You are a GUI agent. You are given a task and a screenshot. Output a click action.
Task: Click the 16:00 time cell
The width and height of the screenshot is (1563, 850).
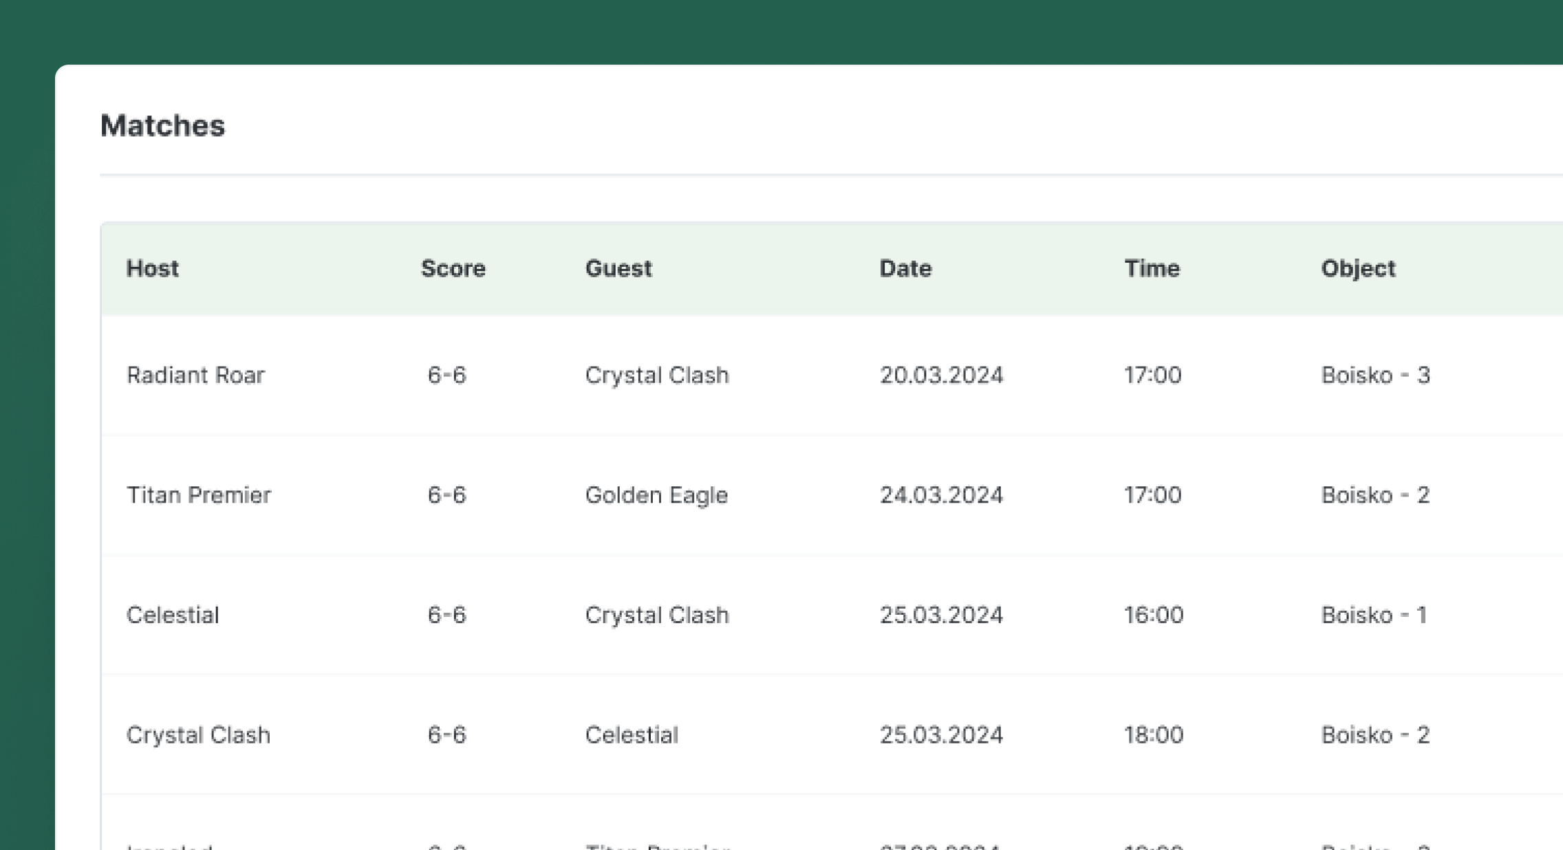[1153, 615]
